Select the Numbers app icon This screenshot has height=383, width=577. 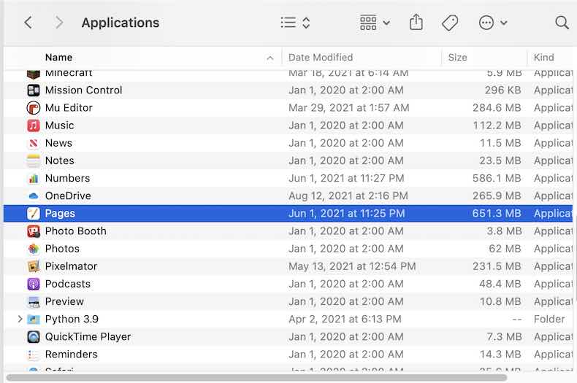click(x=34, y=178)
